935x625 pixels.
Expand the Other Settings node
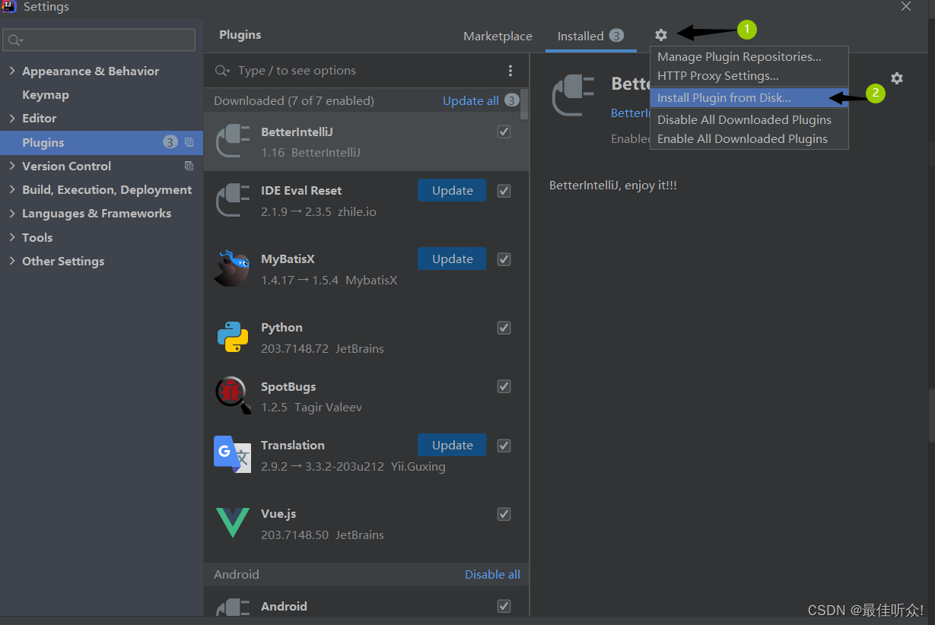point(12,261)
